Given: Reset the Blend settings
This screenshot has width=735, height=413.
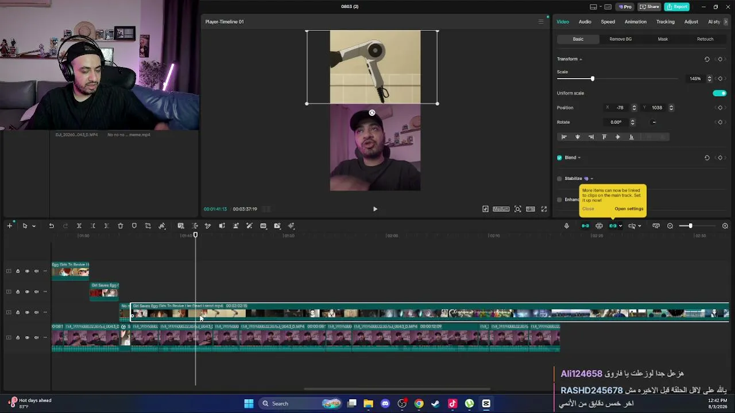Looking at the screenshot, I should click(x=707, y=158).
